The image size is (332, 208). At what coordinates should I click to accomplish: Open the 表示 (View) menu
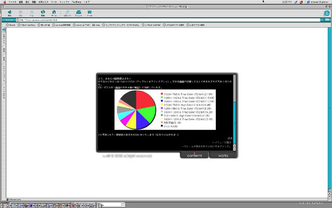point(27,2)
